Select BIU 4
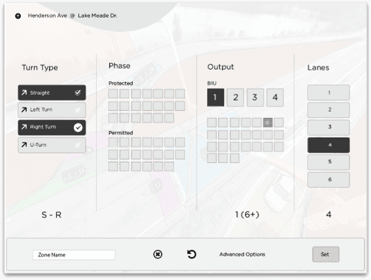Viewport: 371px width, 280px height. tap(275, 97)
